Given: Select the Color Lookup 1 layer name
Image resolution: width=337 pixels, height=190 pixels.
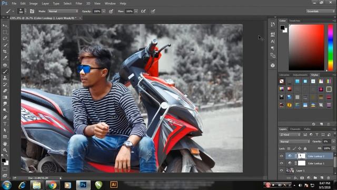Looking at the screenshot, I should (316, 163).
